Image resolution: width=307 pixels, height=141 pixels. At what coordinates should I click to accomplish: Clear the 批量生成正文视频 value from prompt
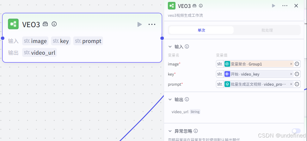click(291, 84)
